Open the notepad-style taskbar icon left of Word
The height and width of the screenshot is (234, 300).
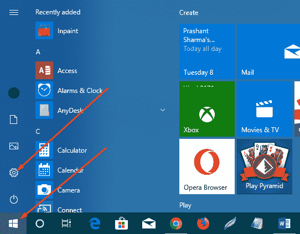(x=257, y=223)
